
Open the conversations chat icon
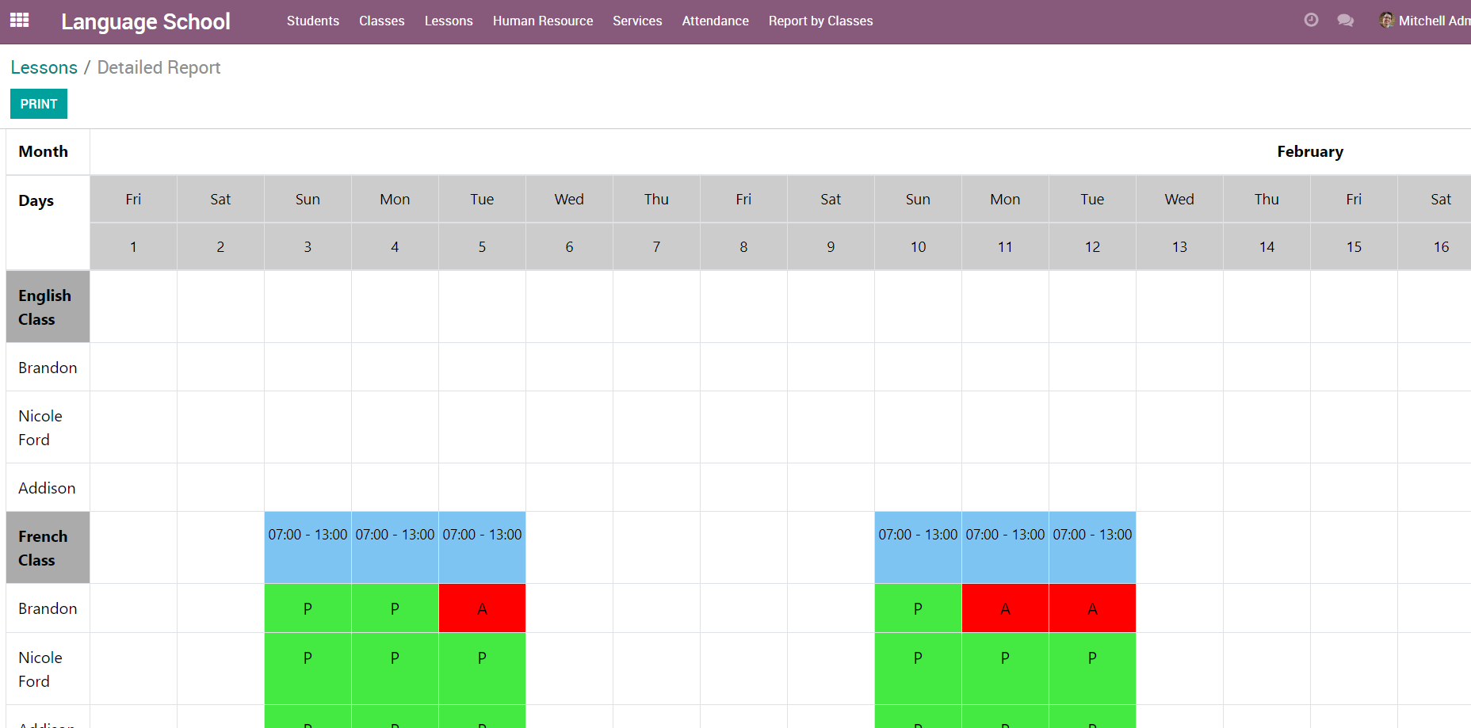click(1345, 21)
